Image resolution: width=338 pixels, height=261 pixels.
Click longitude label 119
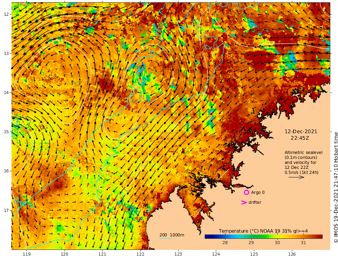[27, 254]
